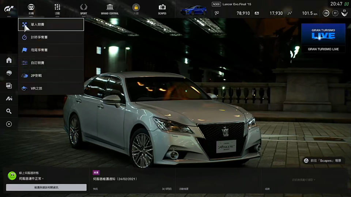Image resolution: width=351 pixels, height=197 pixels.
Task: Click the 3小時前 timestamp
Action: click(x=167, y=189)
